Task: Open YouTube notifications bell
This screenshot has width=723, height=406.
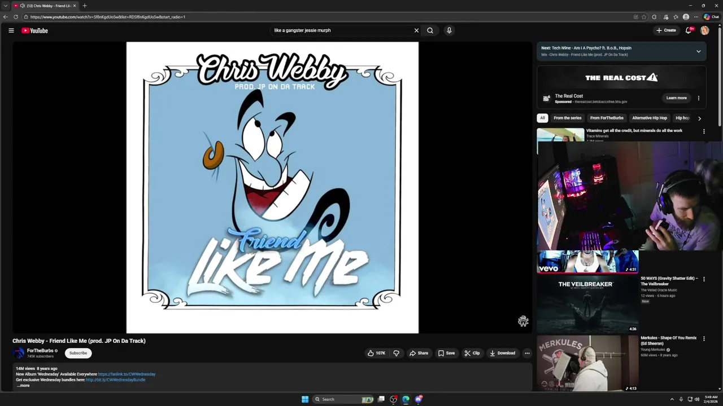Action: click(688, 30)
